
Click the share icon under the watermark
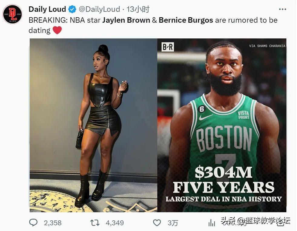click(280, 223)
